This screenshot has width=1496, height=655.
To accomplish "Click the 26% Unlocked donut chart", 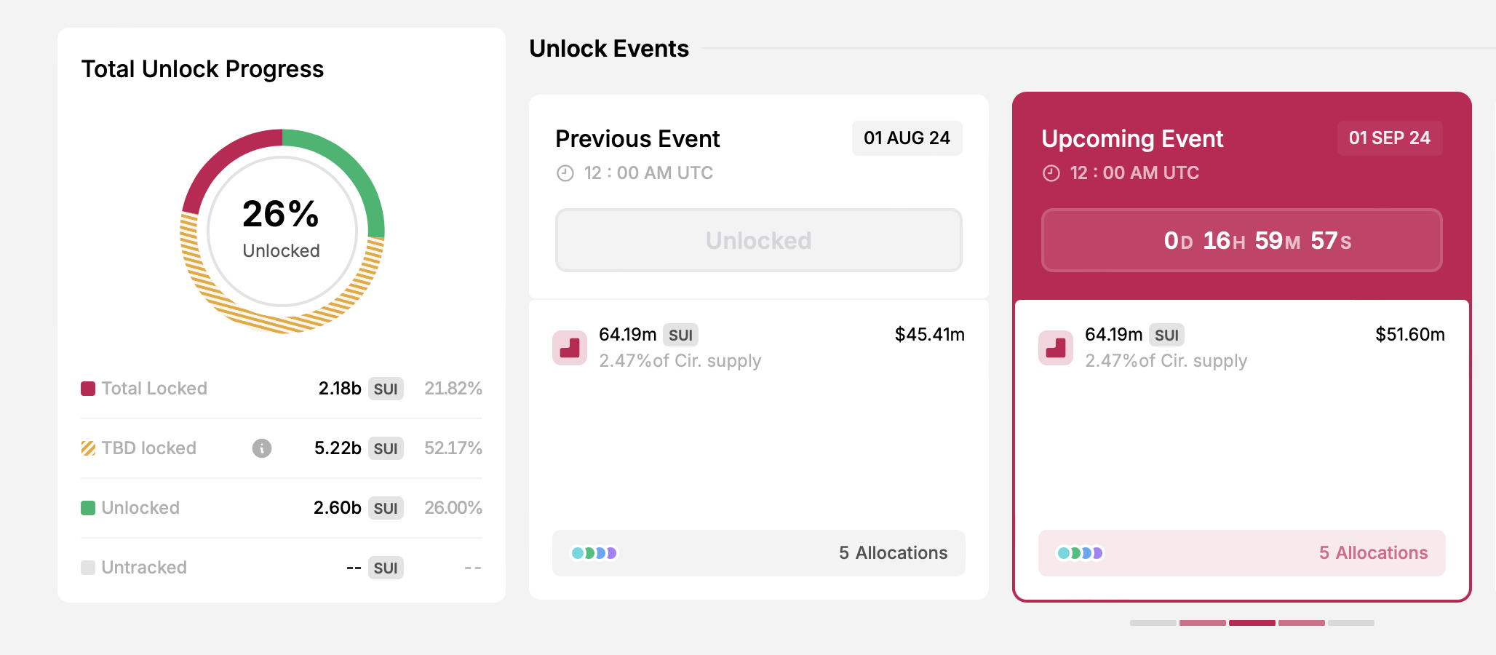I will (282, 231).
